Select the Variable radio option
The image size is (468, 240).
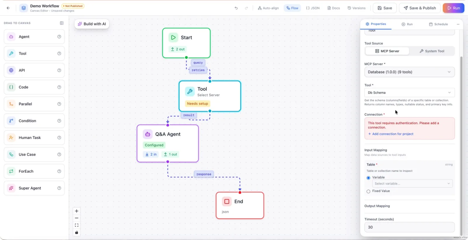click(368, 178)
